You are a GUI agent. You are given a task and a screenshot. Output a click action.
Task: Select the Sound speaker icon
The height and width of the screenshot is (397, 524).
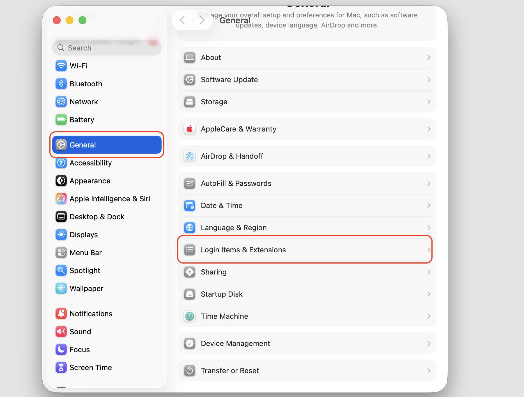click(61, 332)
